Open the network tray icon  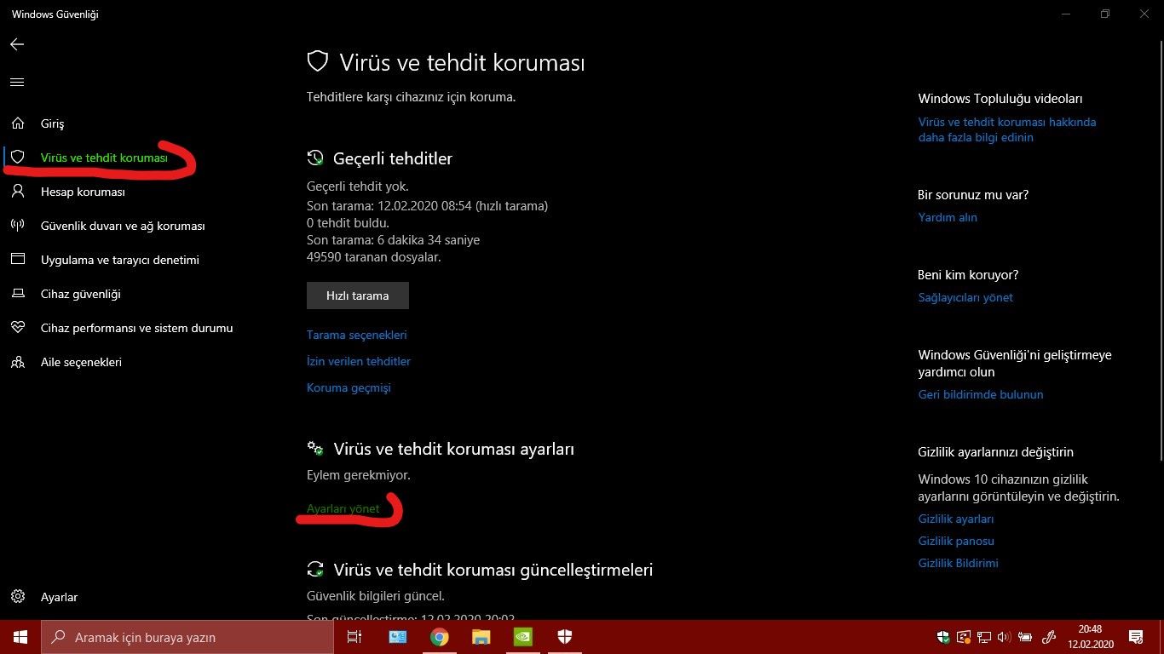click(x=984, y=637)
